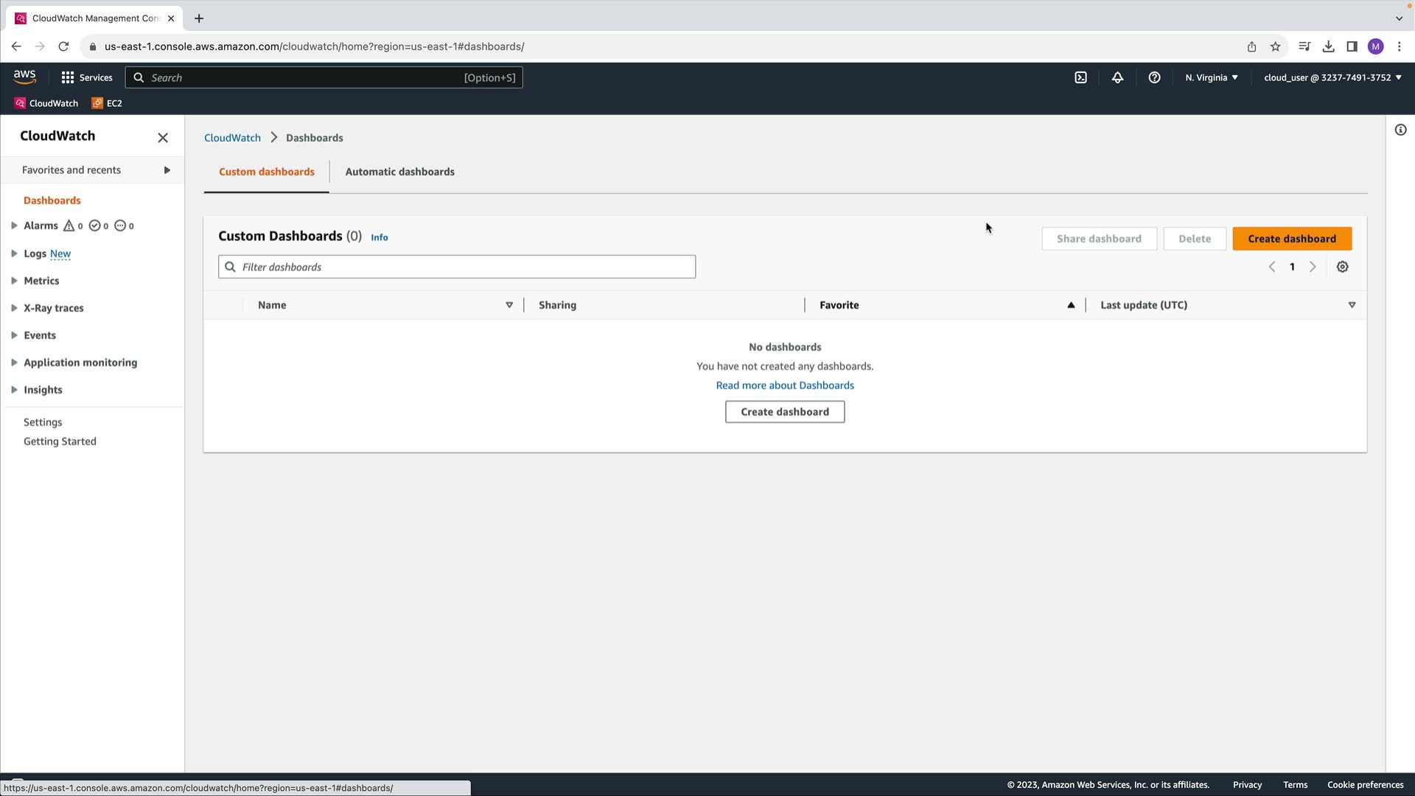Click the Filter dashboards search field

pyautogui.click(x=457, y=267)
